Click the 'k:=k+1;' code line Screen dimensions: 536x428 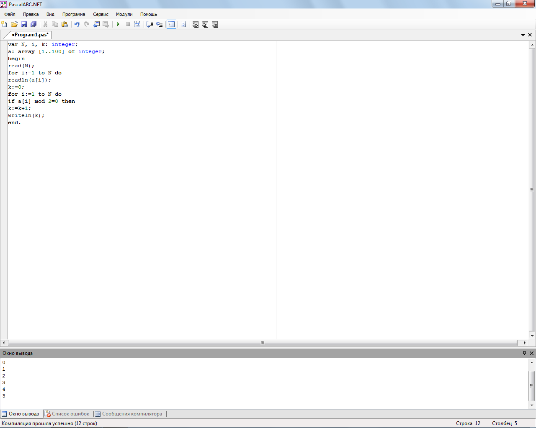19,108
